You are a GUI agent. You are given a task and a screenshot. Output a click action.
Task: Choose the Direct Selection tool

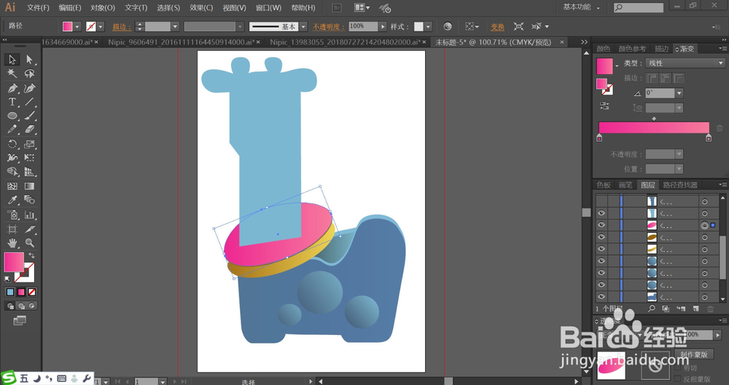29,60
